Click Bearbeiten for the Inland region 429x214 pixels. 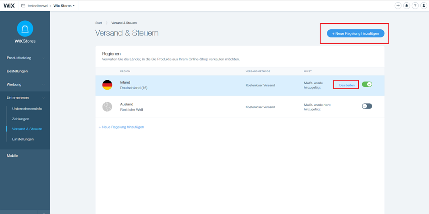346,85
